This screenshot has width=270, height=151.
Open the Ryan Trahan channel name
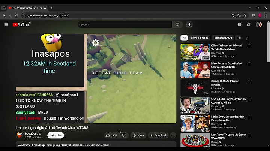click(217, 124)
